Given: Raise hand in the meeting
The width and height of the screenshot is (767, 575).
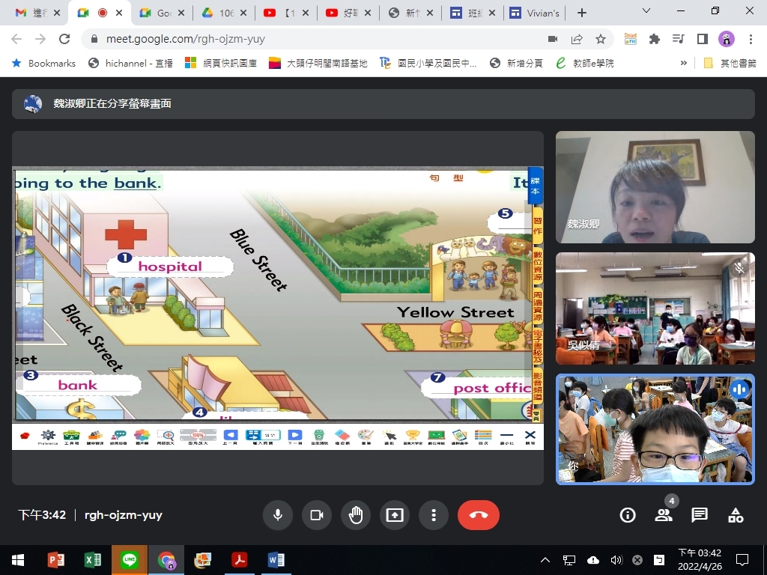Looking at the screenshot, I should tap(356, 515).
